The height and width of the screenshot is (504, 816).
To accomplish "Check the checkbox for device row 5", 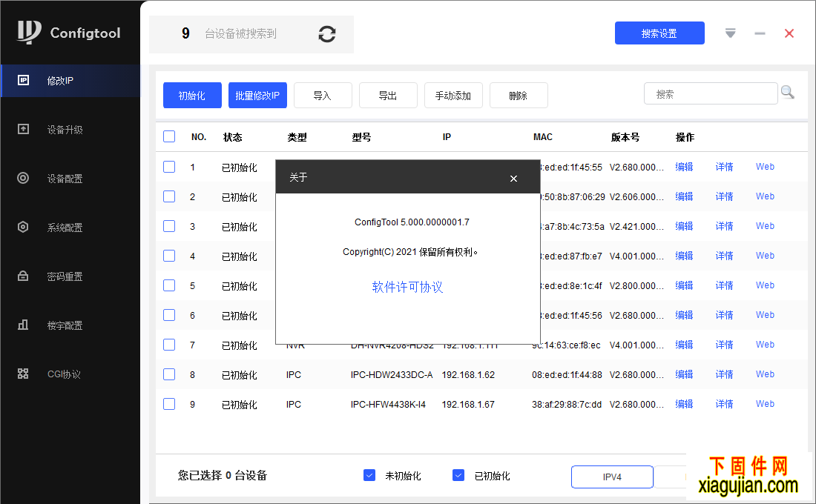I will [x=169, y=285].
